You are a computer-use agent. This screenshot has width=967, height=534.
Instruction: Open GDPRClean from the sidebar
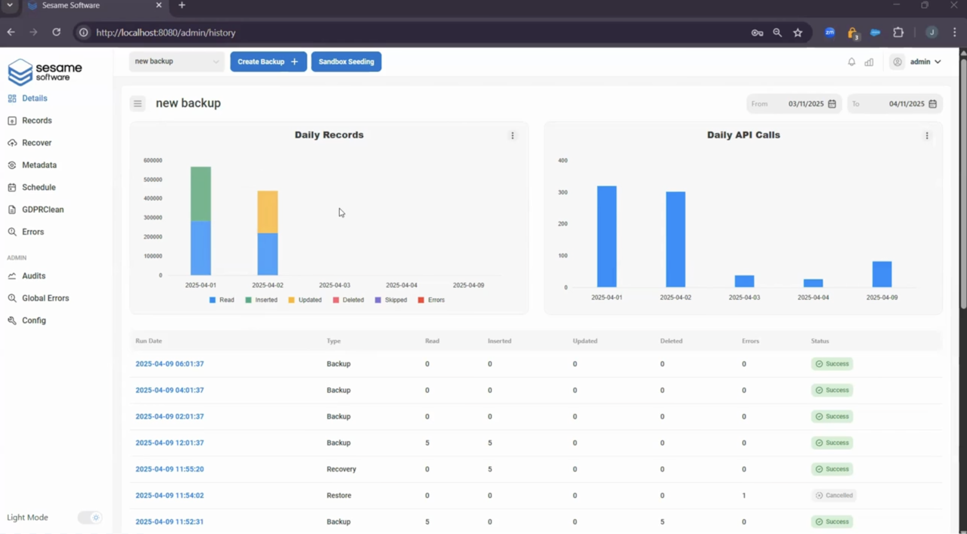coord(42,210)
